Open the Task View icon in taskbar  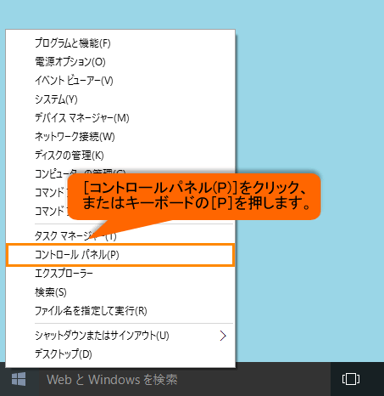coord(351,379)
